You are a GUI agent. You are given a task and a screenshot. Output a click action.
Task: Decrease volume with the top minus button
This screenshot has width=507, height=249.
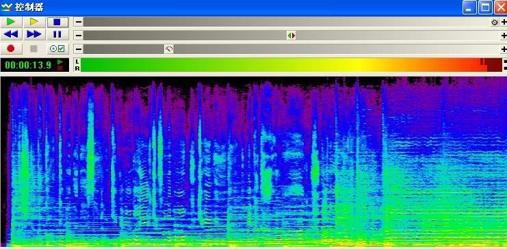pos(79,22)
